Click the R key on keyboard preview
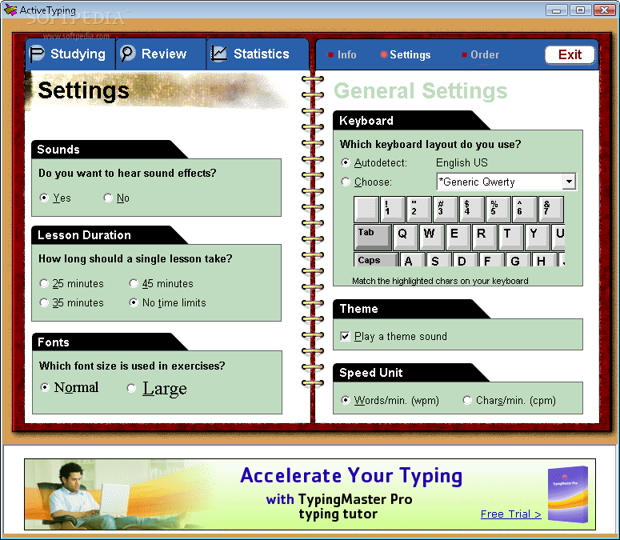The image size is (620, 540). click(x=484, y=236)
